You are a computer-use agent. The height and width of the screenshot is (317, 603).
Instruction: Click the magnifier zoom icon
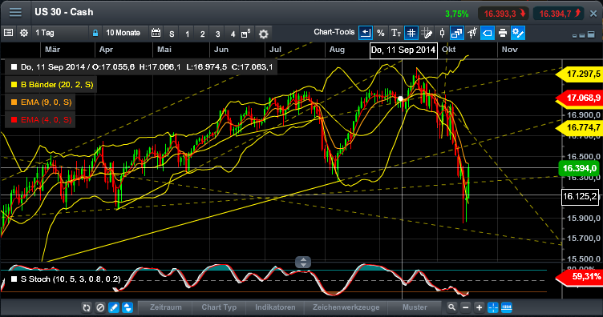tap(451, 307)
